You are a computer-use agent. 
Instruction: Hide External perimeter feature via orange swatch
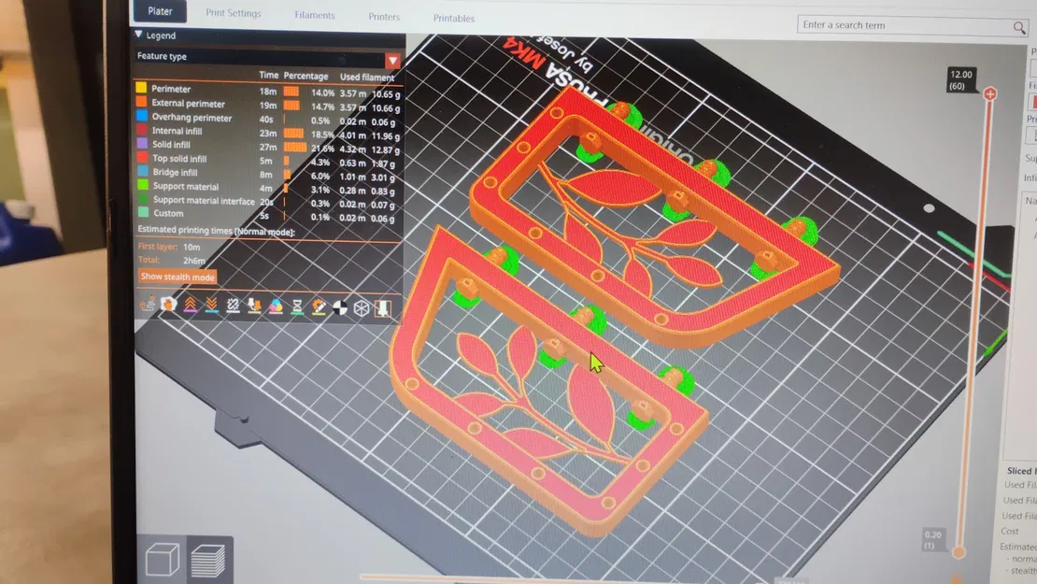(141, 102)
